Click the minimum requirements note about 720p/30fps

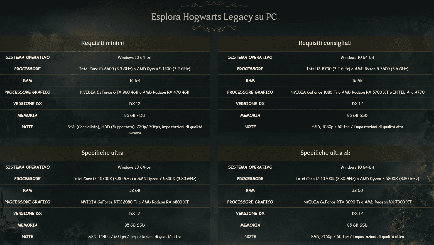(135, 130)
